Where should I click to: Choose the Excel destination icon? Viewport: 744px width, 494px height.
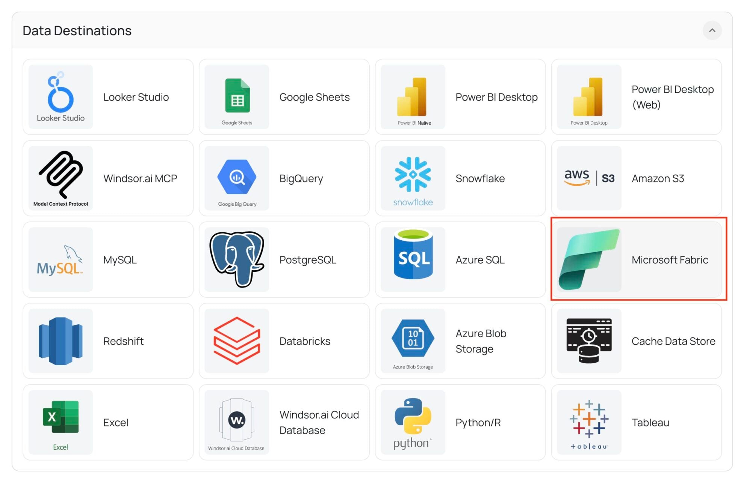tap(60, 422)
